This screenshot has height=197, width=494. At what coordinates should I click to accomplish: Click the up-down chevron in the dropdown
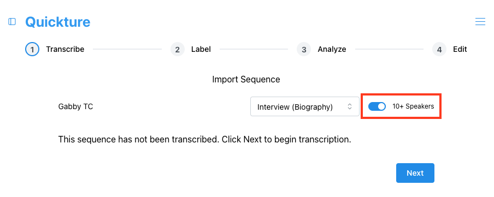[x=349, y=106]
